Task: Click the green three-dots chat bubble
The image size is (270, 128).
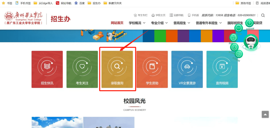Action: 238,28
